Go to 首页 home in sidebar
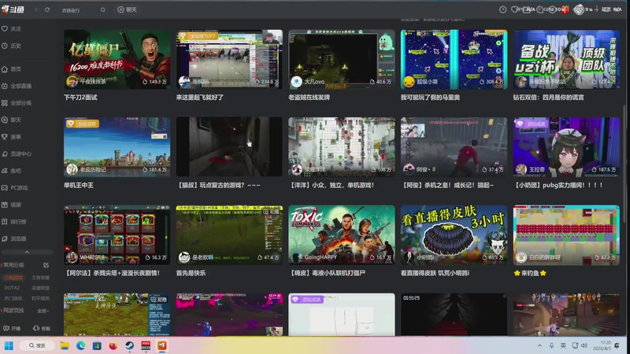Viewport: 630px width, 354px height. tap(12, 69)
